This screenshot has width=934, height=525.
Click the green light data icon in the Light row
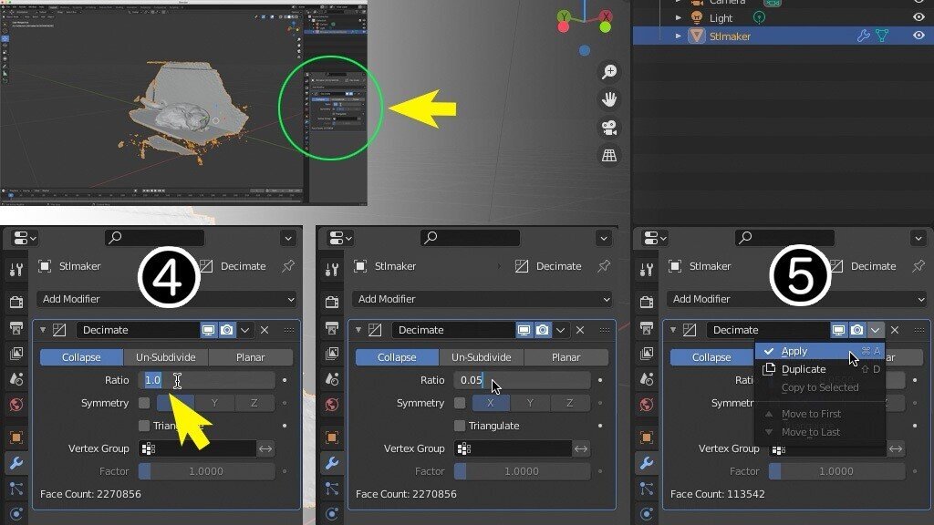(x=759, y=18)
